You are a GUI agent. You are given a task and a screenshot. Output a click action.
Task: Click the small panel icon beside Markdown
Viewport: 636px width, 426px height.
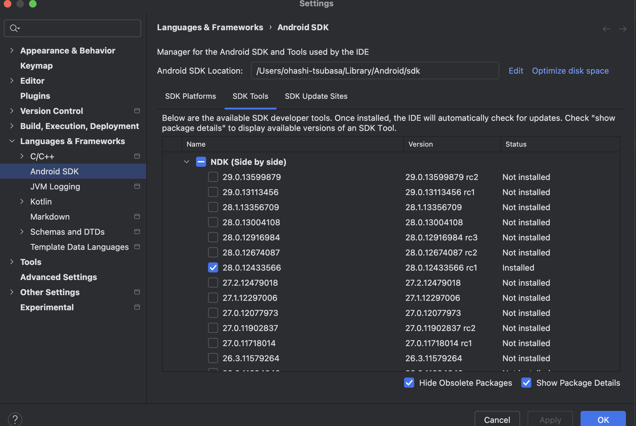tap(137, 216)
